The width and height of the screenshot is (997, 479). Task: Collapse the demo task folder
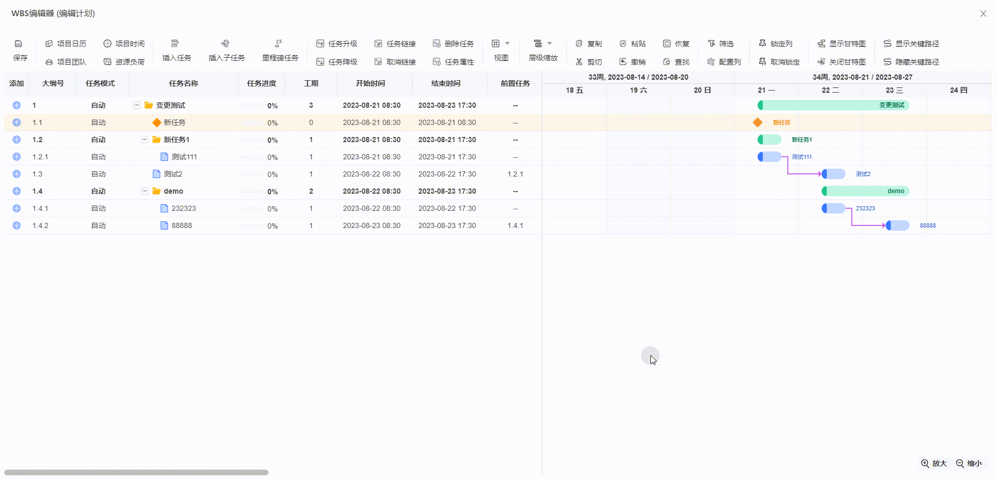click(145, 191)
